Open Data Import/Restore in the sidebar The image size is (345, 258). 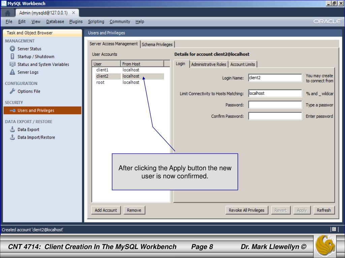tap(36, 137)
